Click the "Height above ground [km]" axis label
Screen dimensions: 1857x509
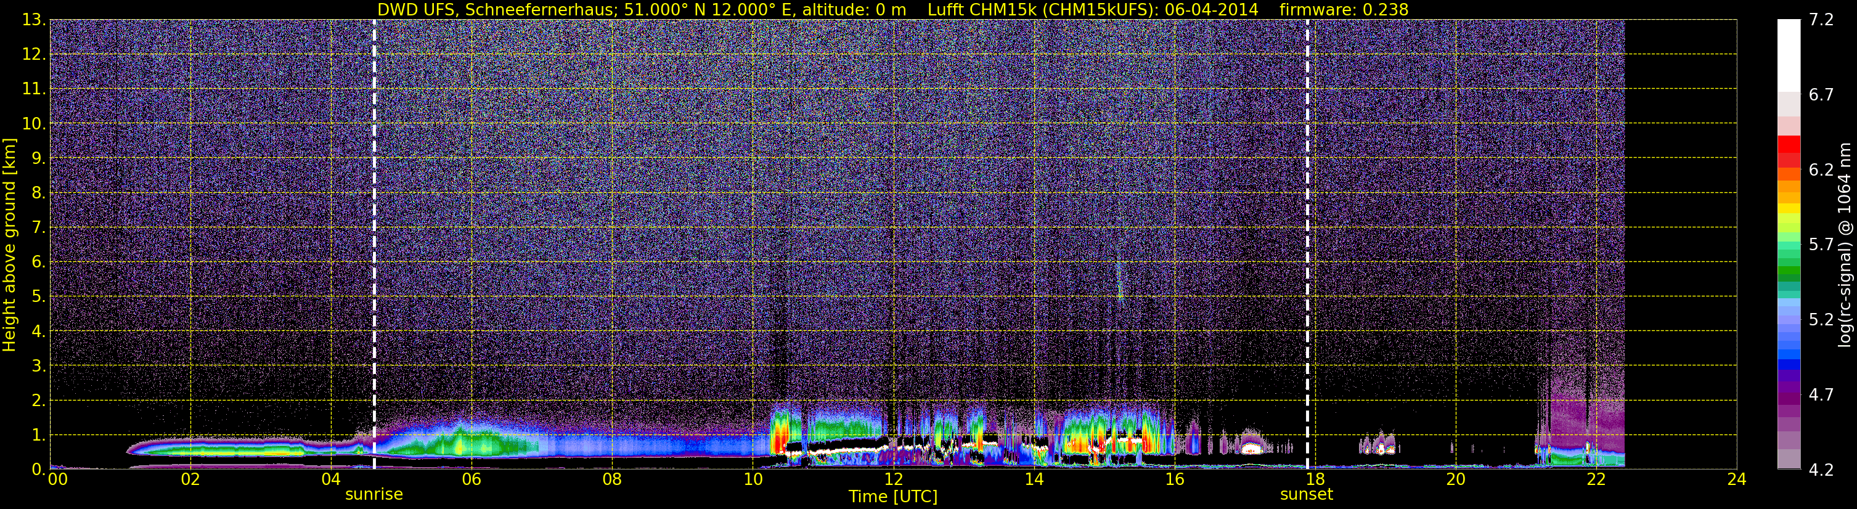[9, 245]
